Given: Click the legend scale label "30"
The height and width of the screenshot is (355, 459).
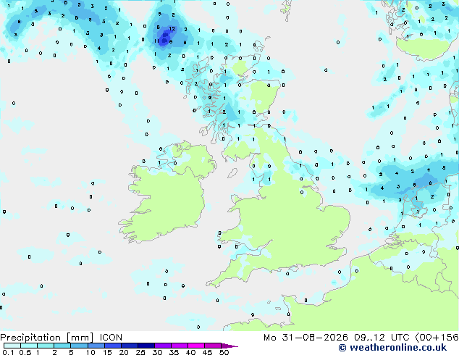Looking at the screenshot, I should pyautogui.click(x=157, y=352).
